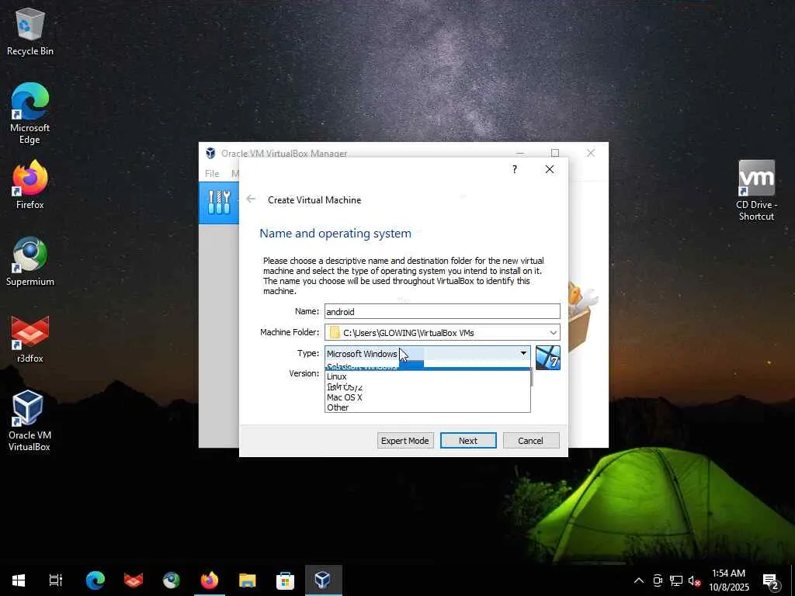Viewport: 795px width, 596px height.
Task: Open the Firefox desktop shortcut
Action: click(30, 185)
